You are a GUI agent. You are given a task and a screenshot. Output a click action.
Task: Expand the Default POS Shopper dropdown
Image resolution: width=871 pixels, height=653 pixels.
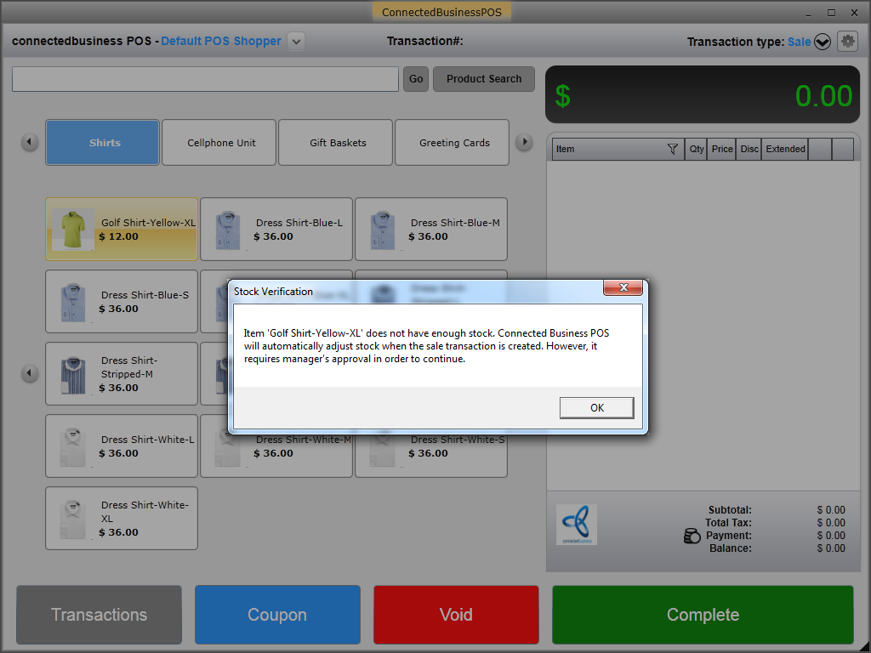click(296, 41)
